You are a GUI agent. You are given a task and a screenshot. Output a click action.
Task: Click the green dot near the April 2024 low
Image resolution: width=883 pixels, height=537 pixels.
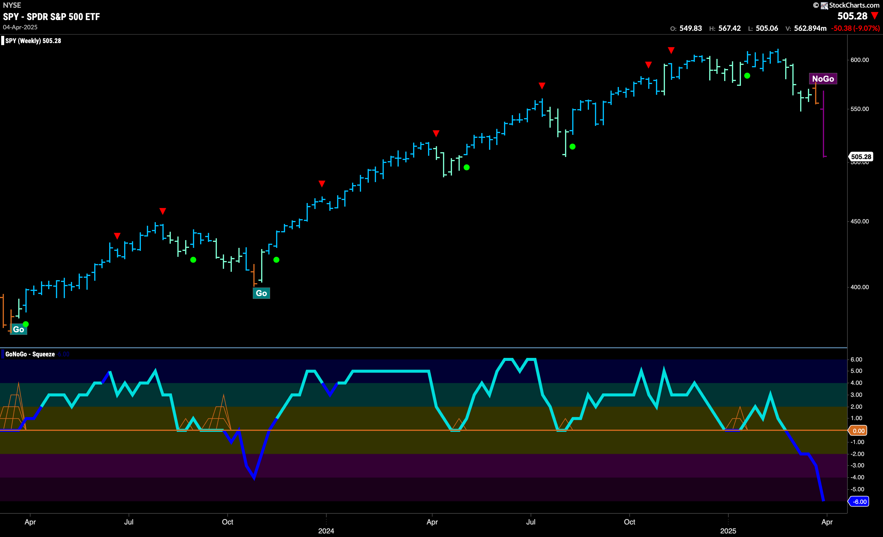pos(466,167)
